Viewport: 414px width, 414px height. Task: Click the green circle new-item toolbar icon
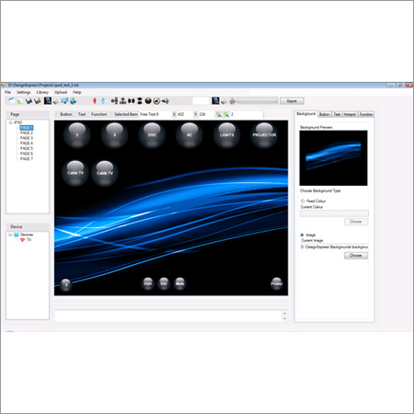[x=19, y=101]
